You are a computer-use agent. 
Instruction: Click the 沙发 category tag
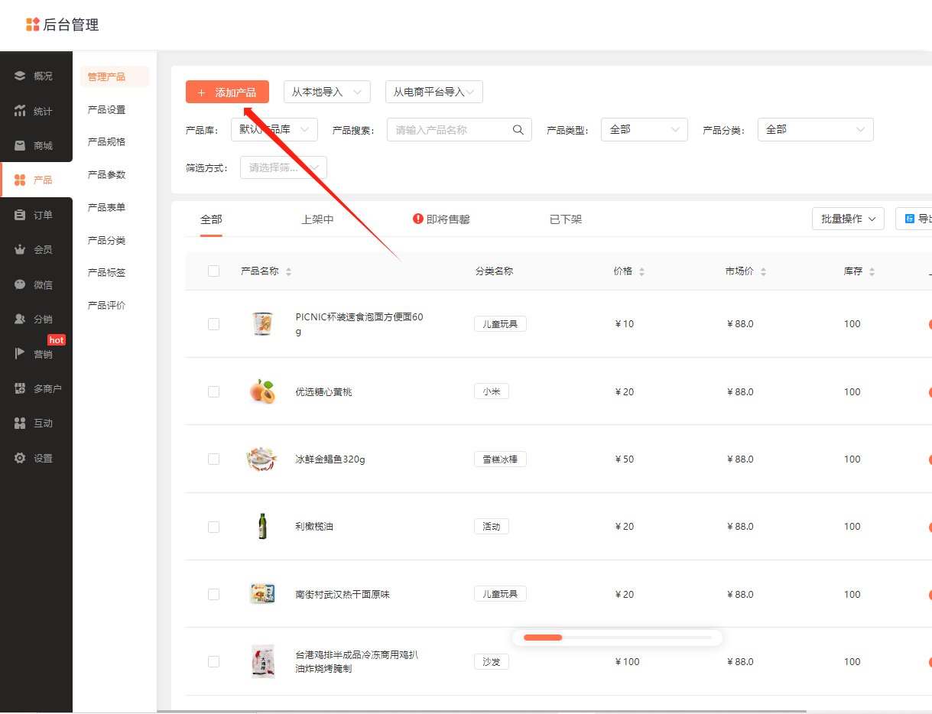coord(492,661)
